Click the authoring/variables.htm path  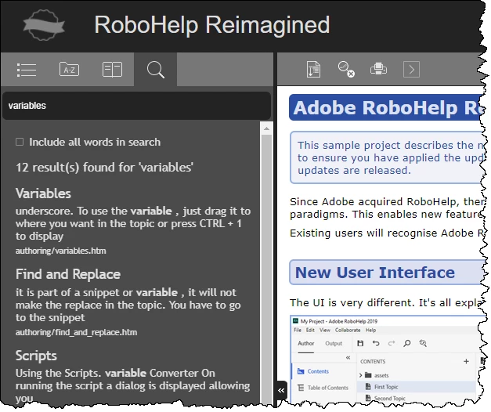61,251
